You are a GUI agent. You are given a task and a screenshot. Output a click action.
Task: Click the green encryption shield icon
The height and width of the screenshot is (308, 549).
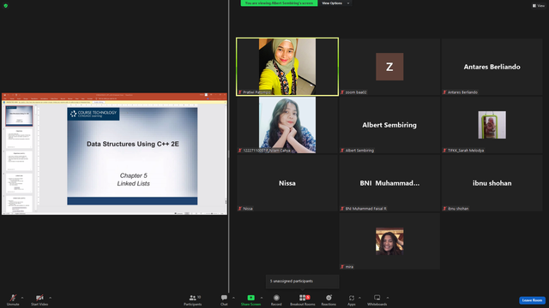[x=6, y=6]
